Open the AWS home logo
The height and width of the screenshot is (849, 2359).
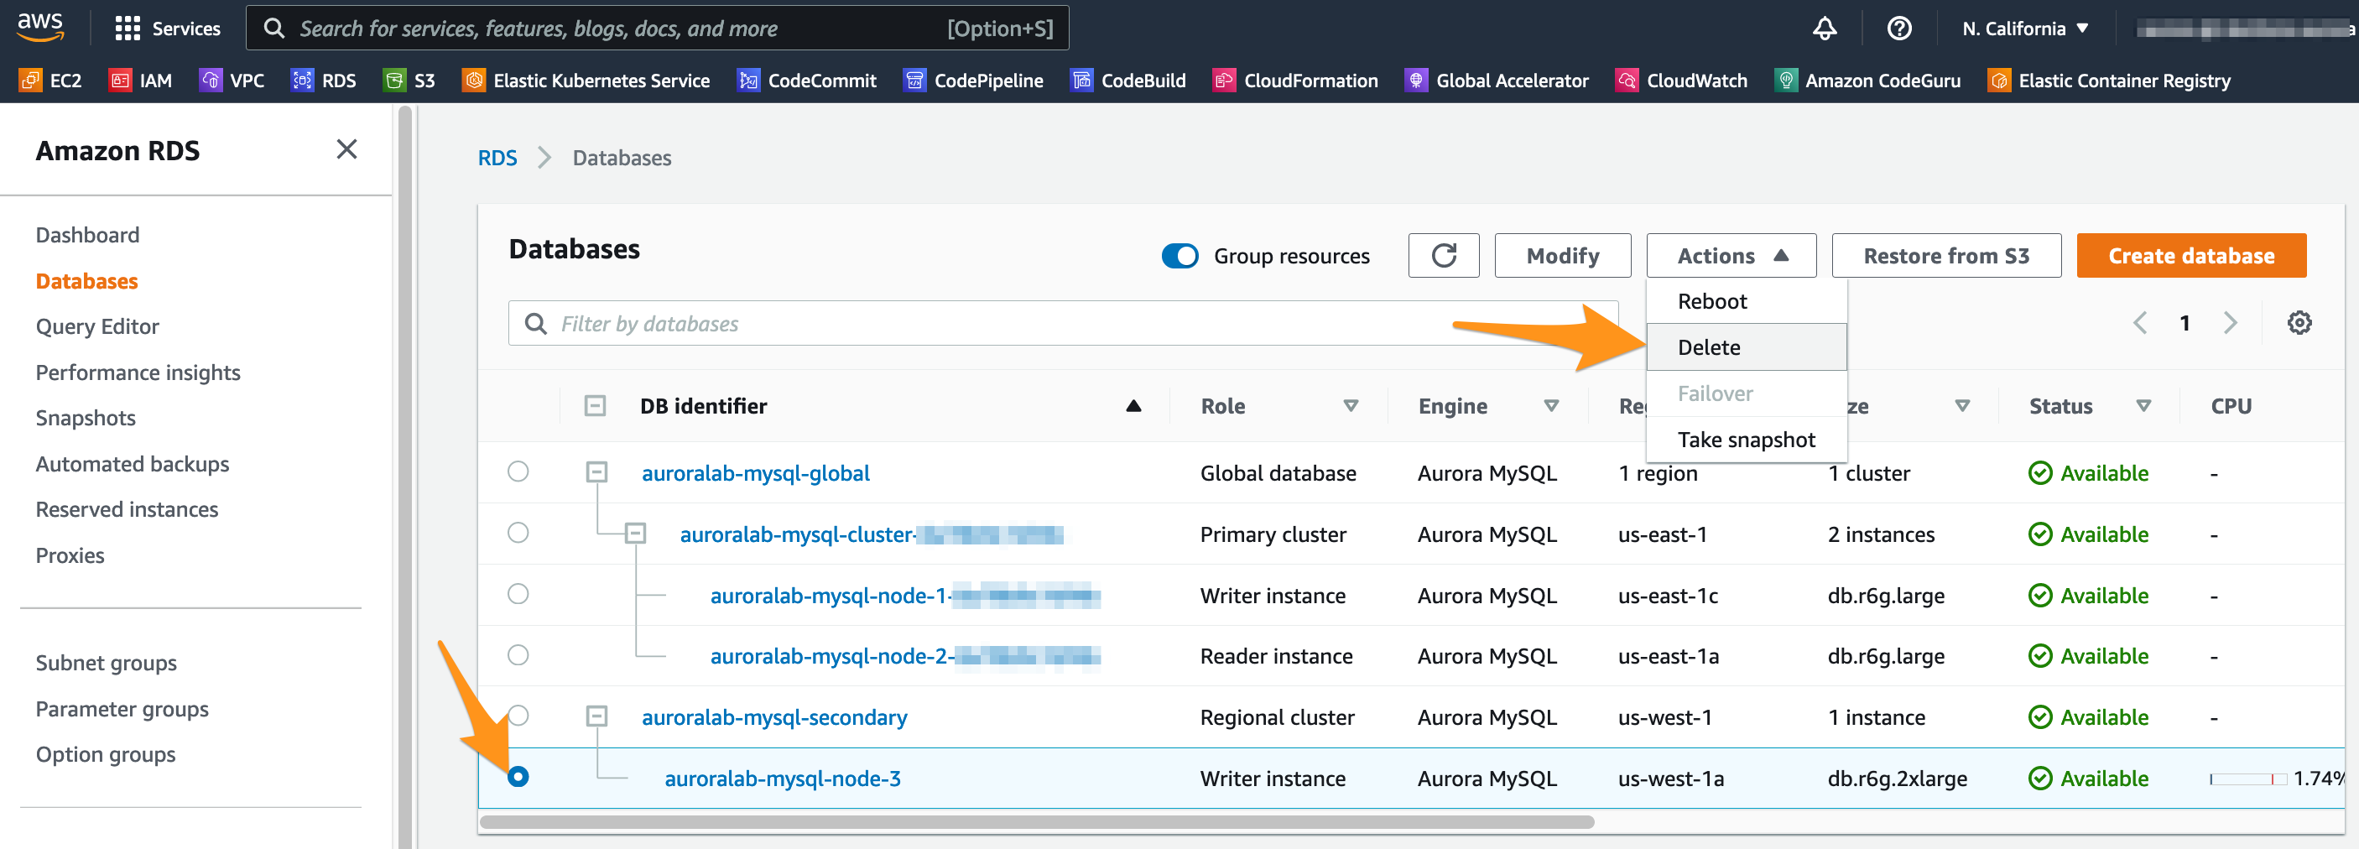(40, 28)
